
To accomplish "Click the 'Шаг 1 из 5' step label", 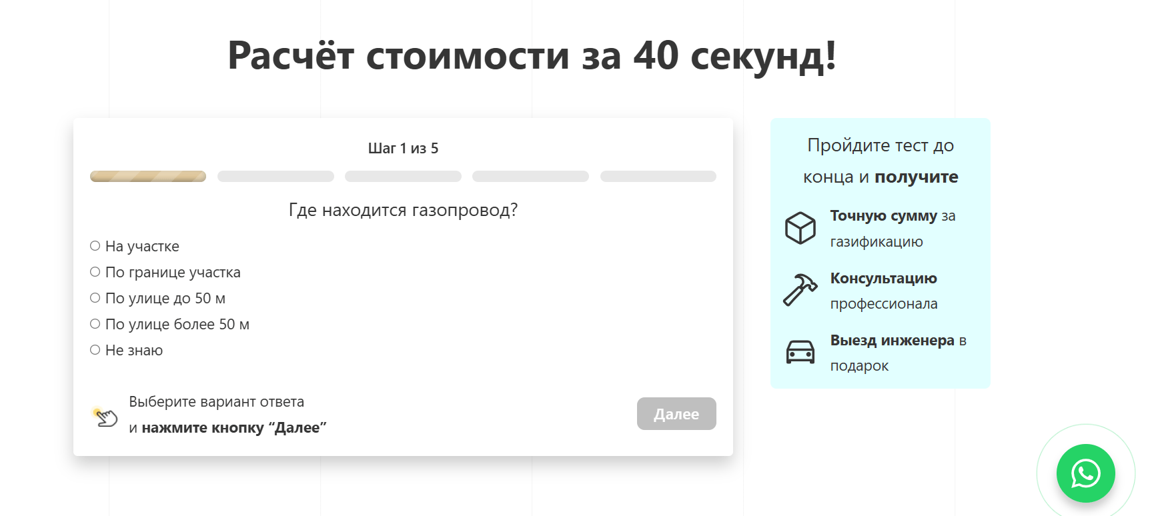I will (403, 148).
